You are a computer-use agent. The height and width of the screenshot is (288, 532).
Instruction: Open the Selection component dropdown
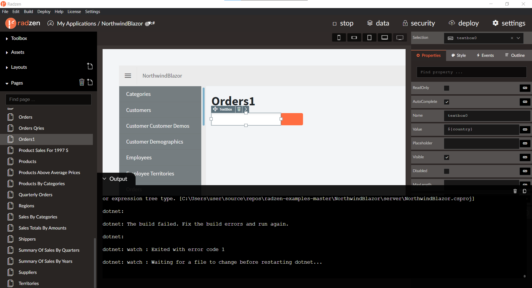[x=518, y=38]
